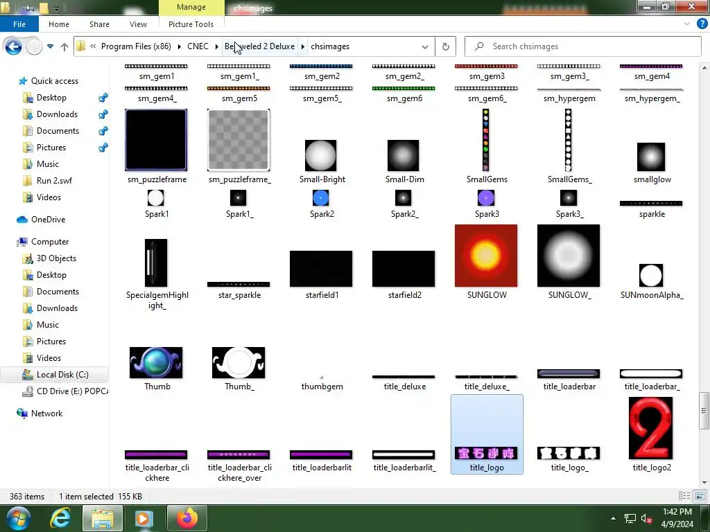Viewport: 710px width, 532px height.
Task: Click the Windows Start orb
Action: tap(17, 518)
